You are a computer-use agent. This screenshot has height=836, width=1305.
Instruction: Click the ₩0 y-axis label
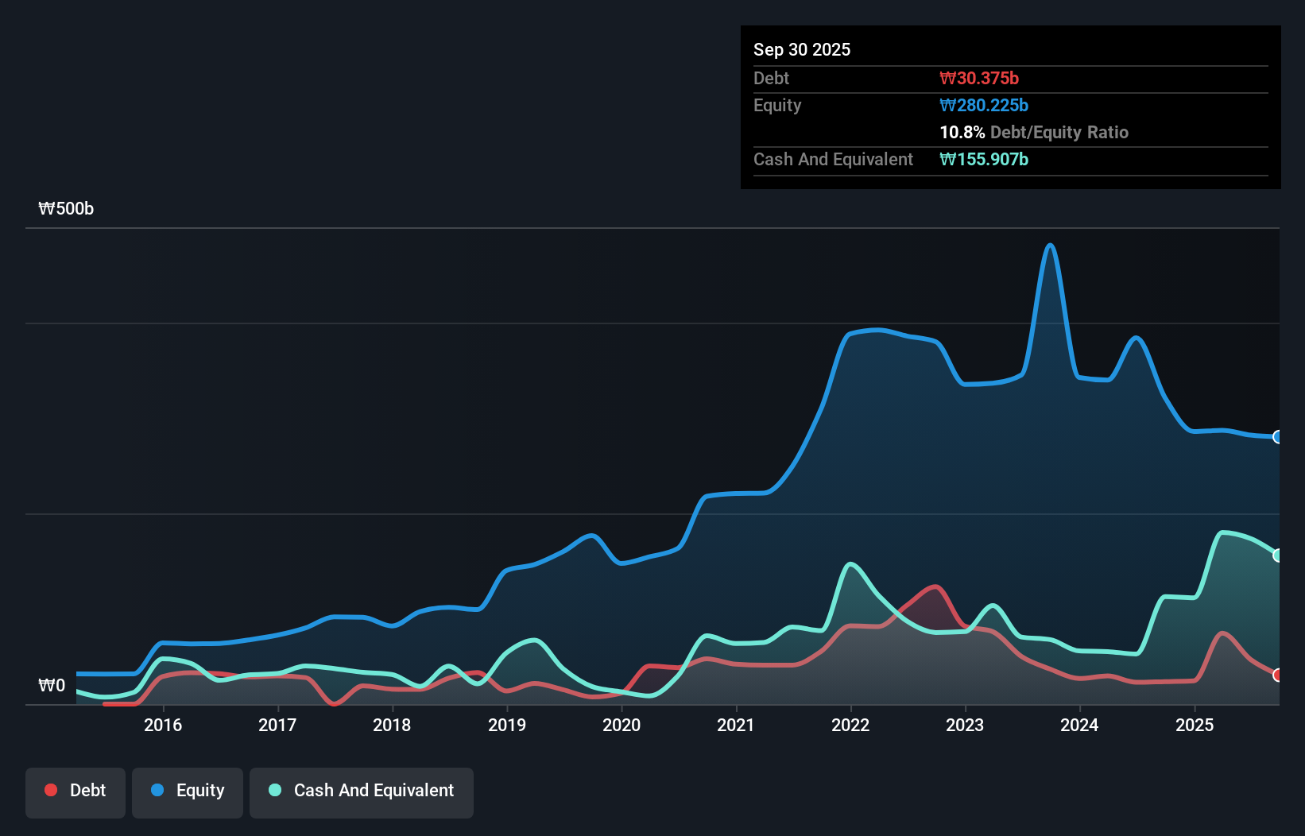click(x=52, y=685)
